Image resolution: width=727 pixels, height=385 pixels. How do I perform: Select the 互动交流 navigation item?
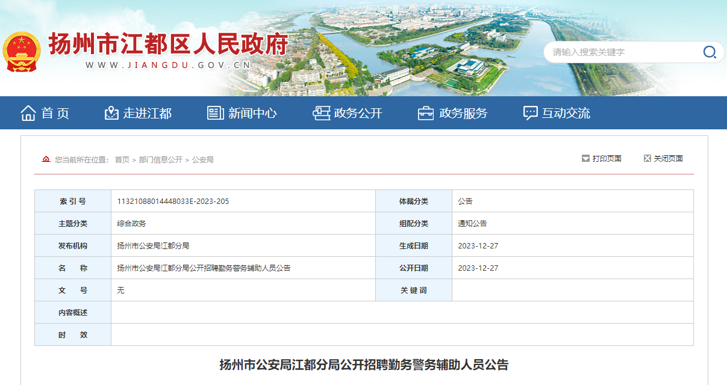pos(566,113)
